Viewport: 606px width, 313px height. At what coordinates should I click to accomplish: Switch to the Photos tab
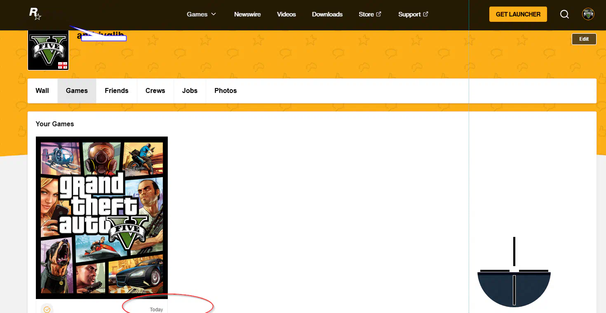[x=226, y=91]
